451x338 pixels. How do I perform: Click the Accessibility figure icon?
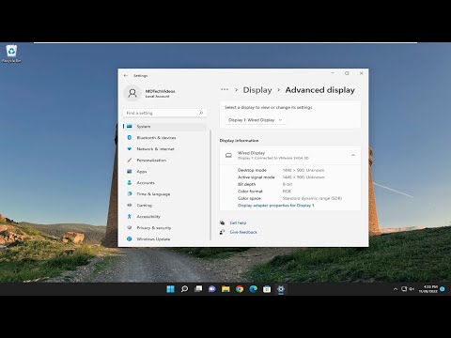(130, 217)
